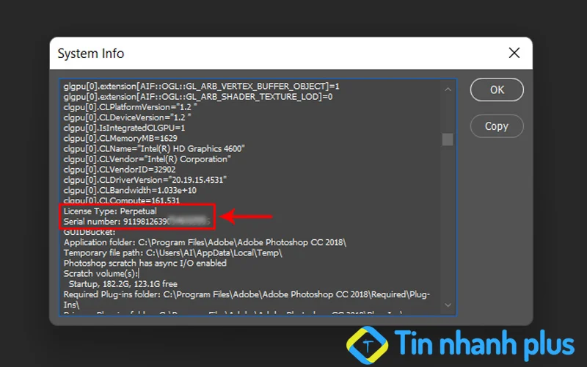
Task: Click the IsIntegratedCLGPU=1 line
Action: 124,128
